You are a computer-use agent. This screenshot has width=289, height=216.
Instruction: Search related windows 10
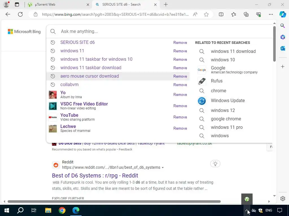tap(223, 60)
